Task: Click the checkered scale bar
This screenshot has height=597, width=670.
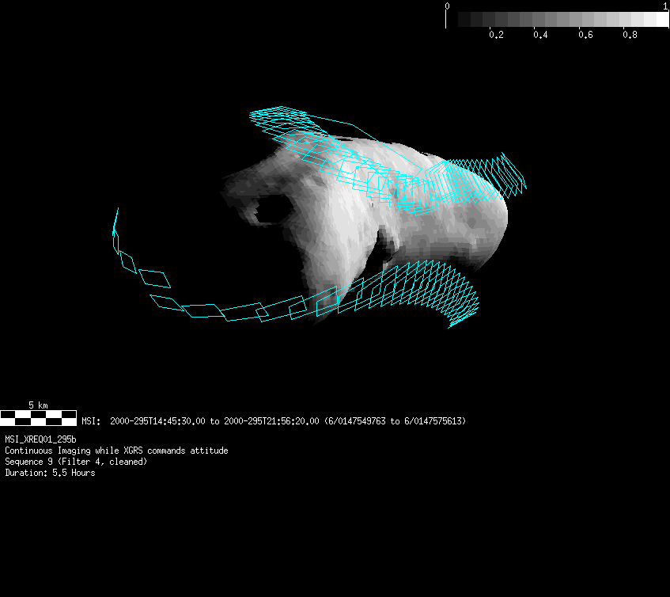Action: [38, 417]
